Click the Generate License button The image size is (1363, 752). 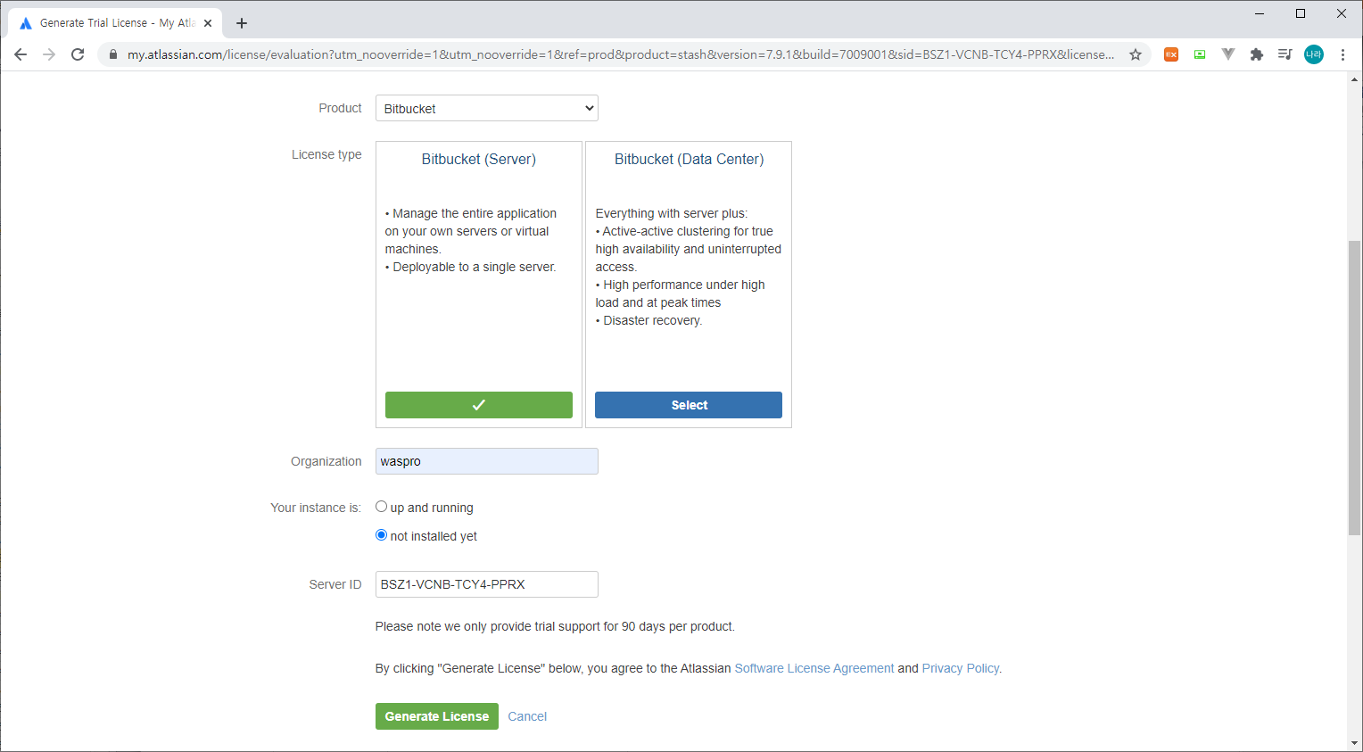tap(437, 716)
